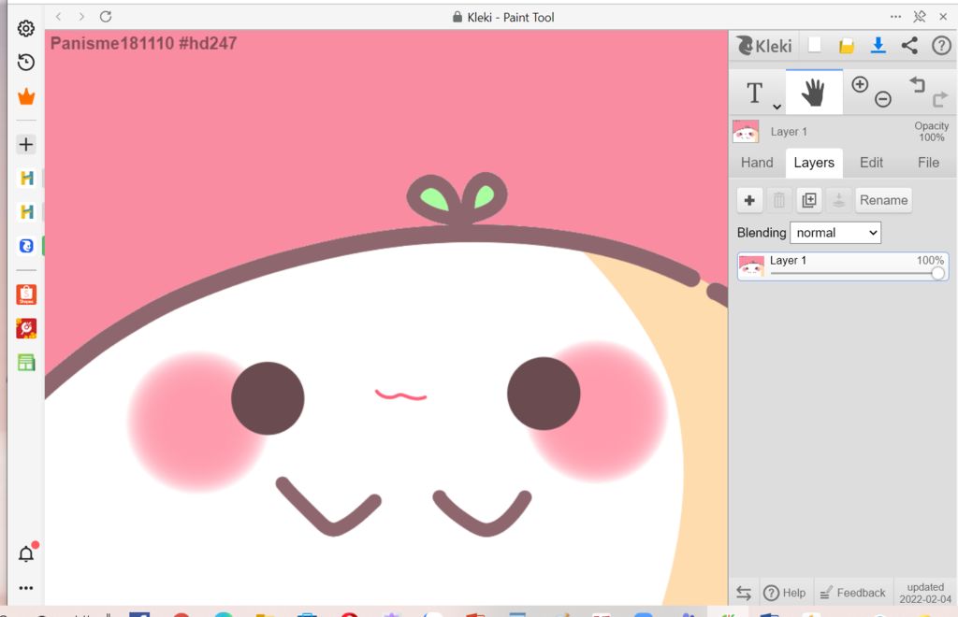Flip the interface side with the swap arrows
The image size is (958, 617).
pyautogui.click(x=744, y=593)
